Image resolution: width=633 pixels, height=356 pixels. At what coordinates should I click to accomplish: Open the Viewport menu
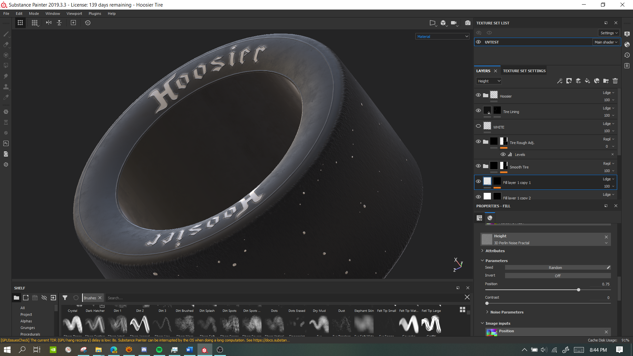point(74,14)
